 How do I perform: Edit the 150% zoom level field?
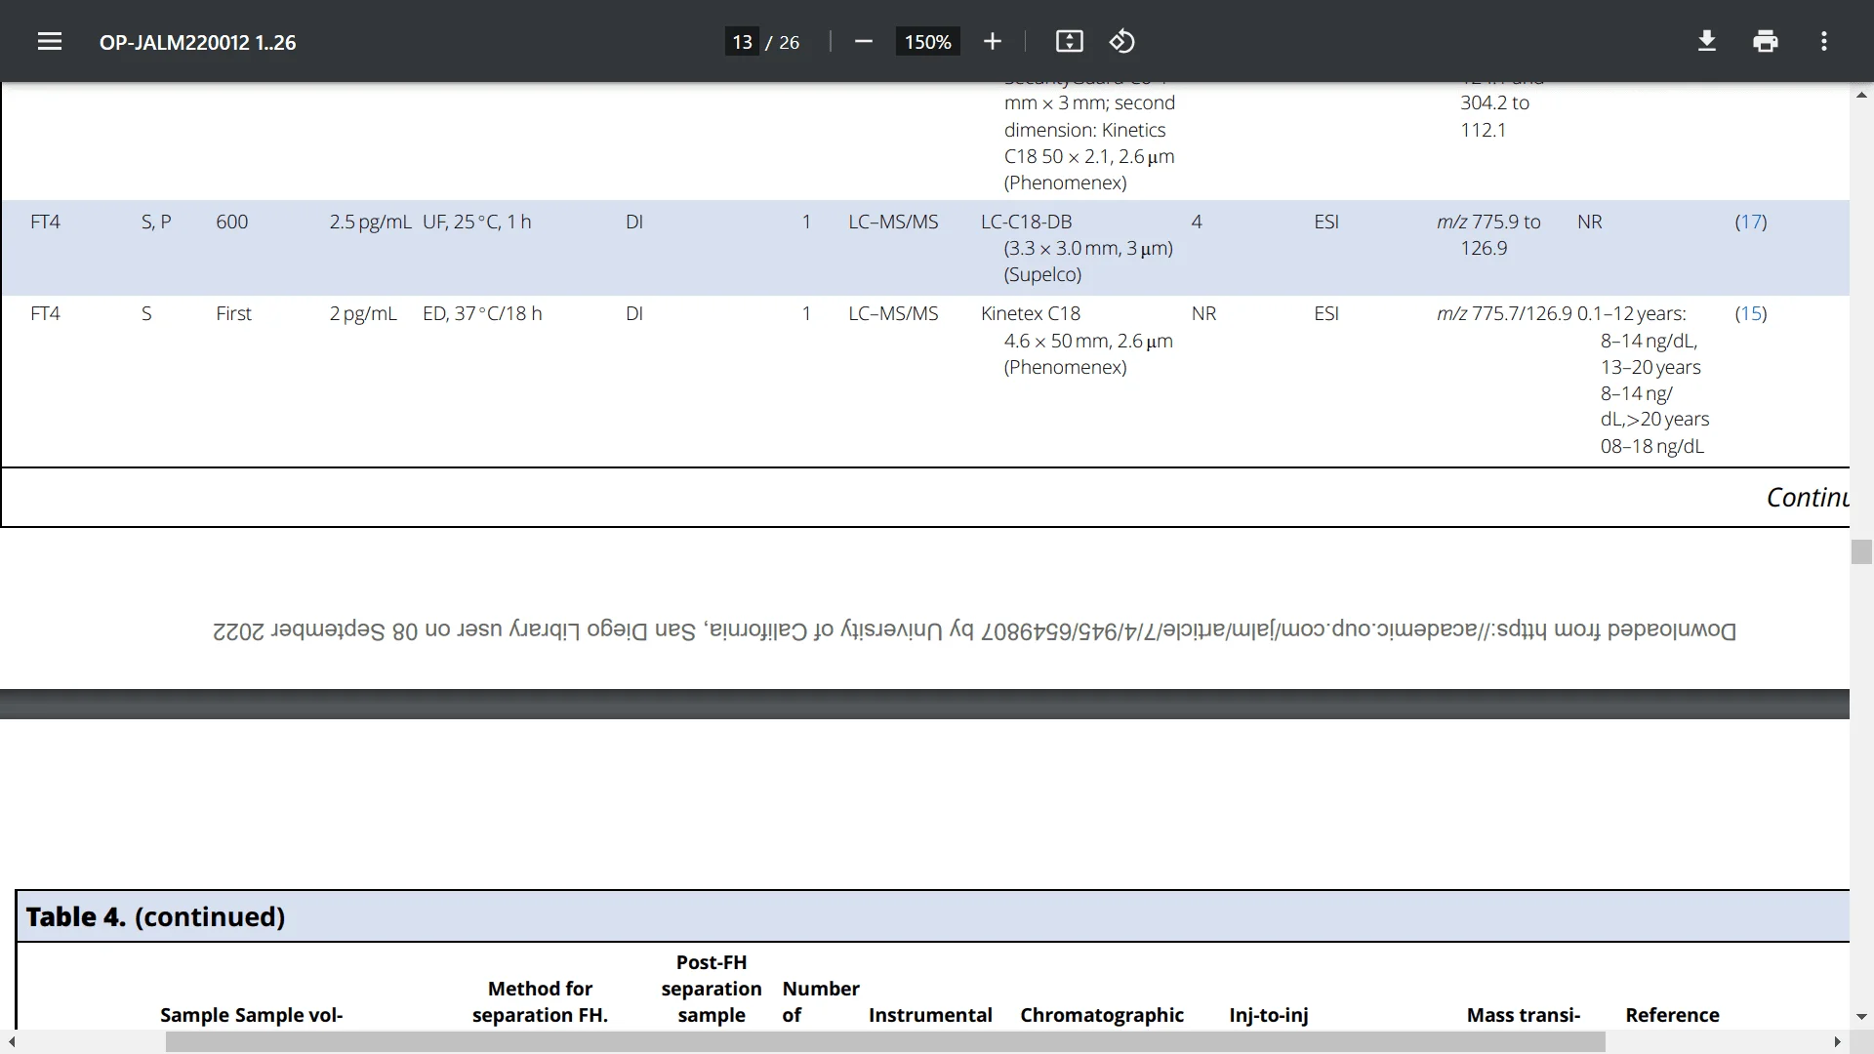(x=927, y=42)
